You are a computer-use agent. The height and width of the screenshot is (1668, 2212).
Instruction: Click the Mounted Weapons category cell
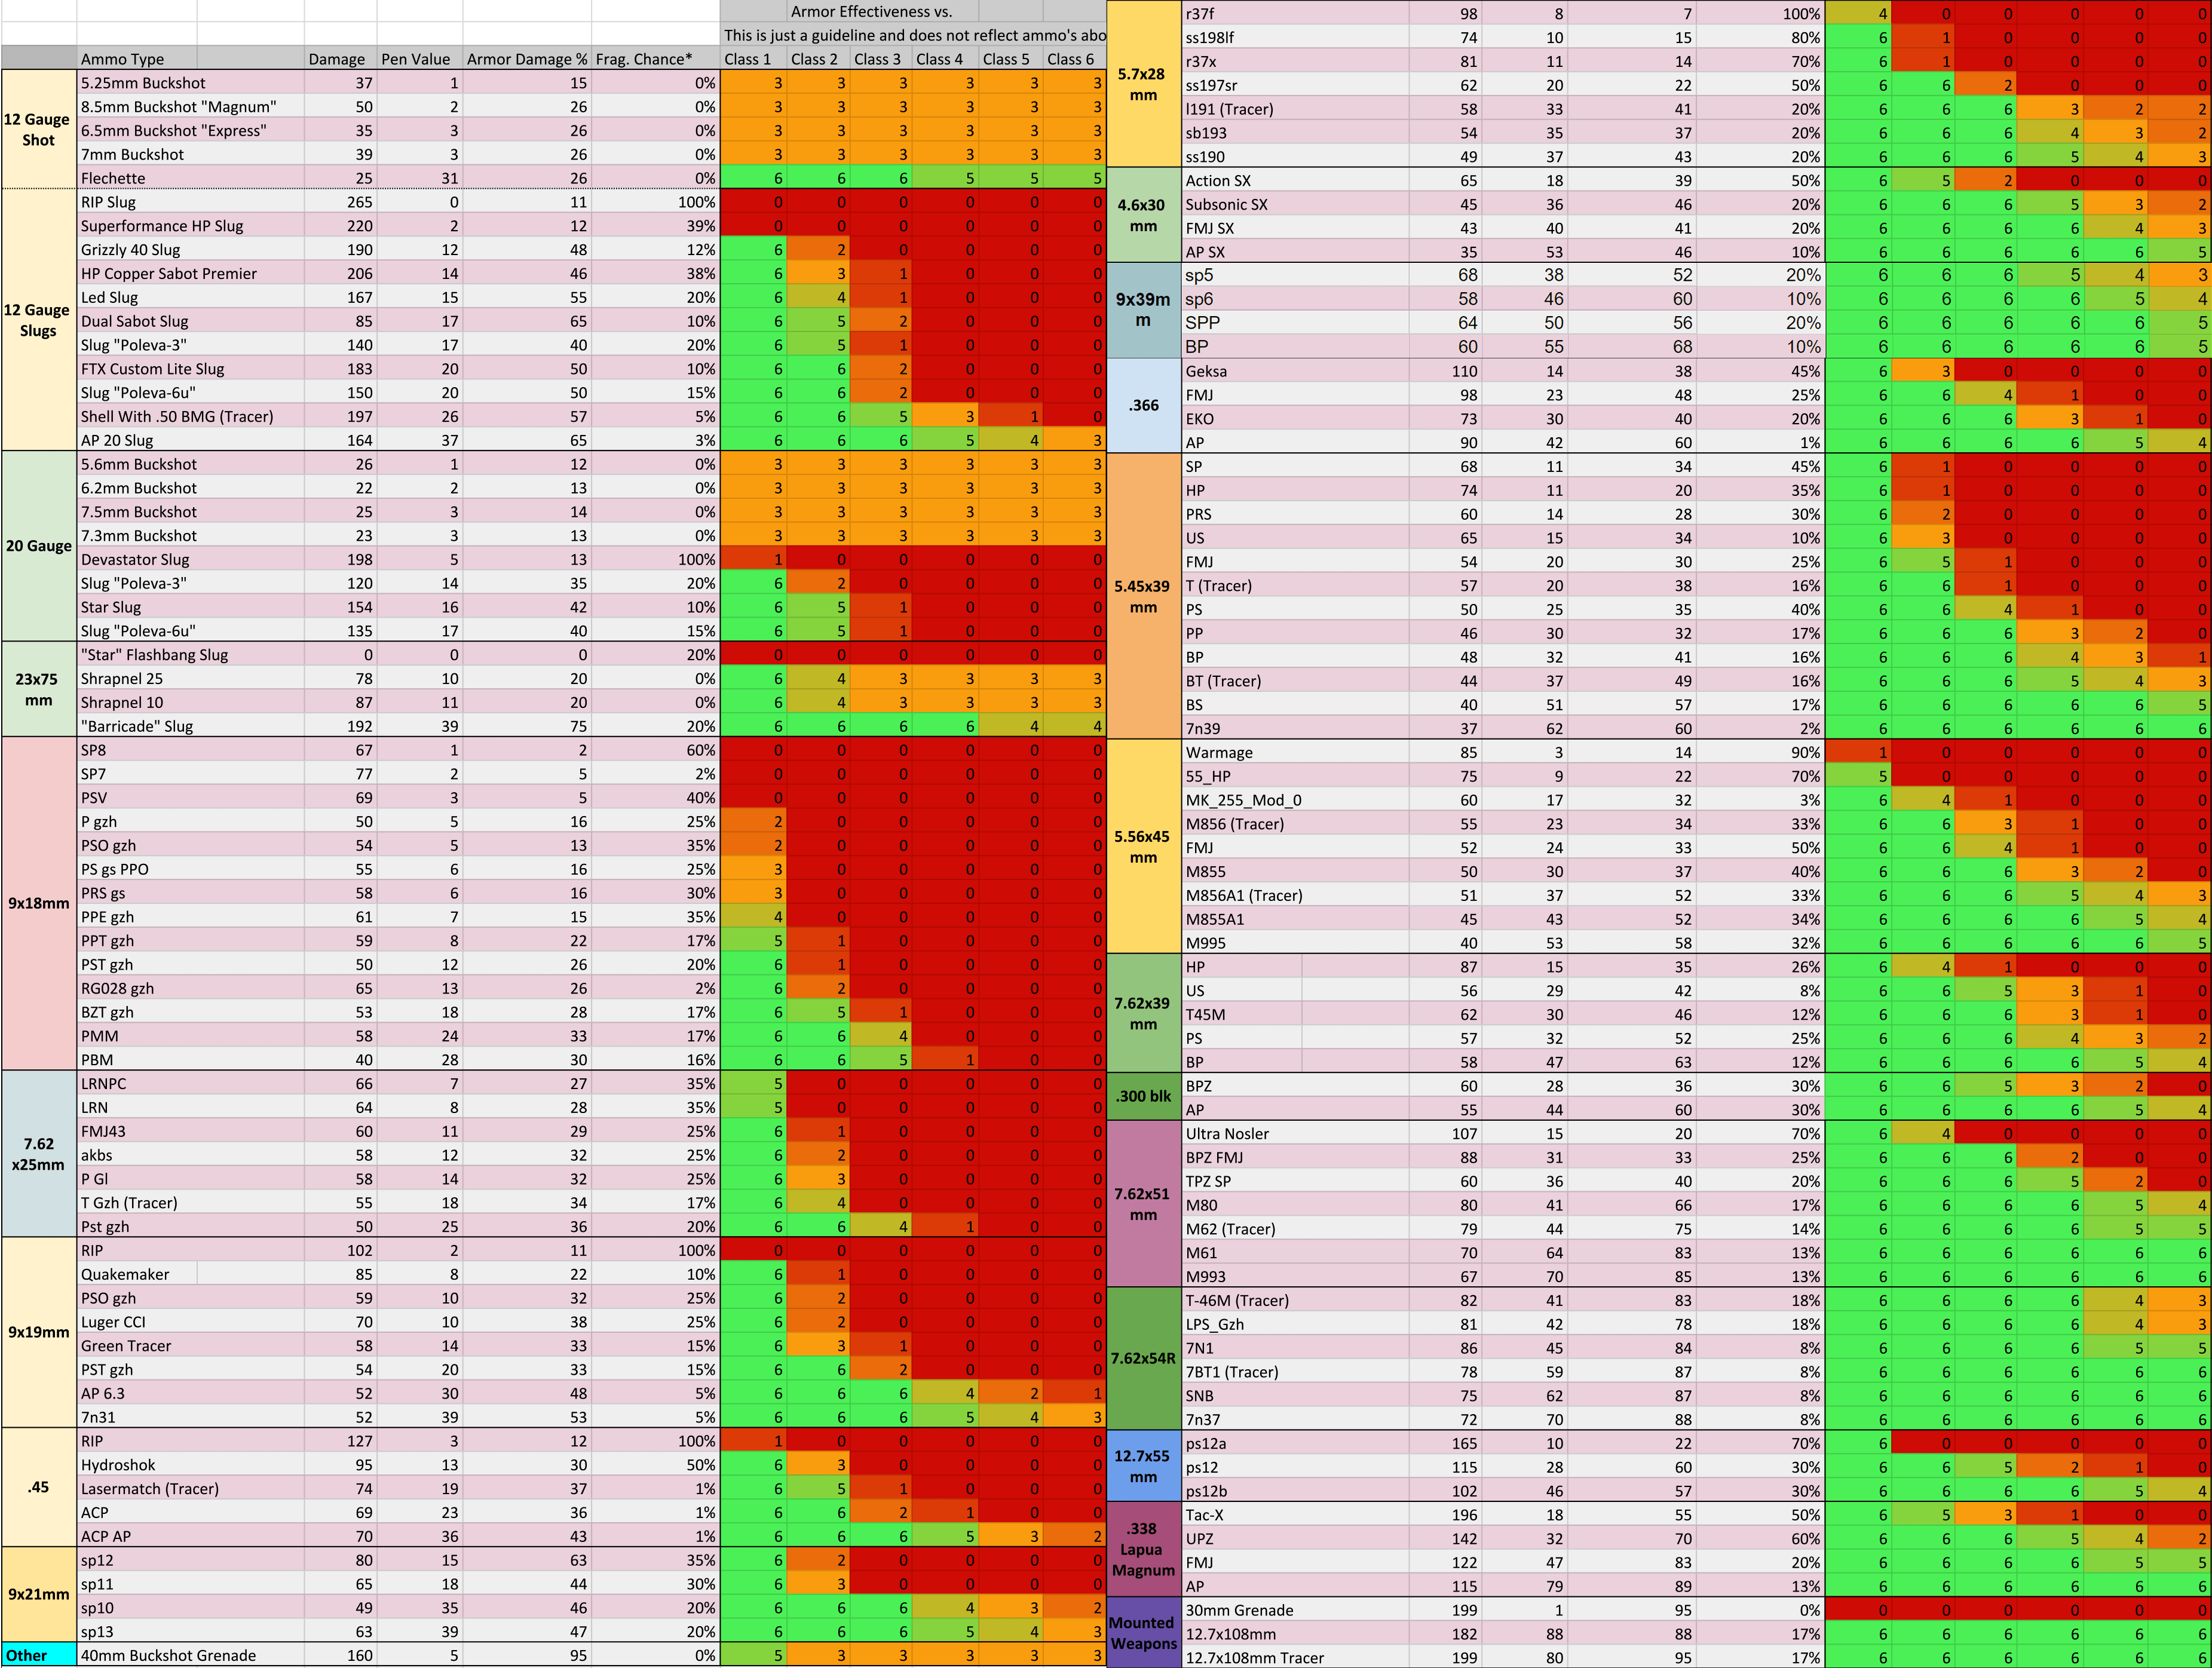coord(1143,1632)
